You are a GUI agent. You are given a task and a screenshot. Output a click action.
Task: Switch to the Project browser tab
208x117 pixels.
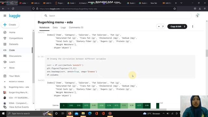59,3
